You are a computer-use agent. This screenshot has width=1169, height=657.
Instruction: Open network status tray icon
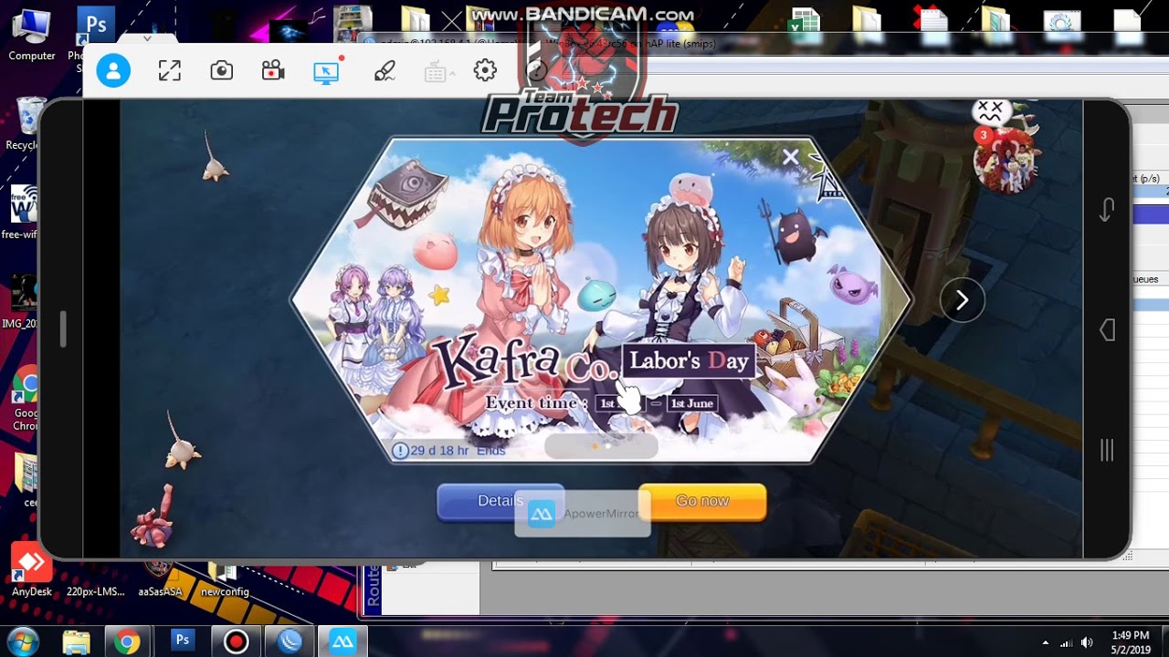pyautogui.click(x=1066, y=642)
